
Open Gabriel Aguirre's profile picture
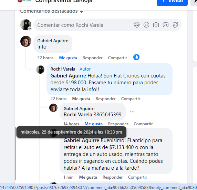(26, 41)
